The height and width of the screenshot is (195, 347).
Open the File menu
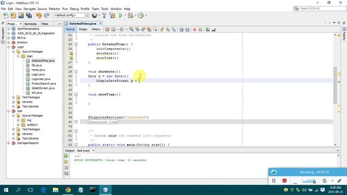(x=3, y=9)
